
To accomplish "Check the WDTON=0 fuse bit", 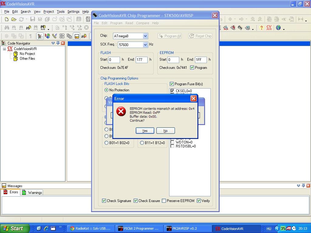I will (x=172, y=142).
